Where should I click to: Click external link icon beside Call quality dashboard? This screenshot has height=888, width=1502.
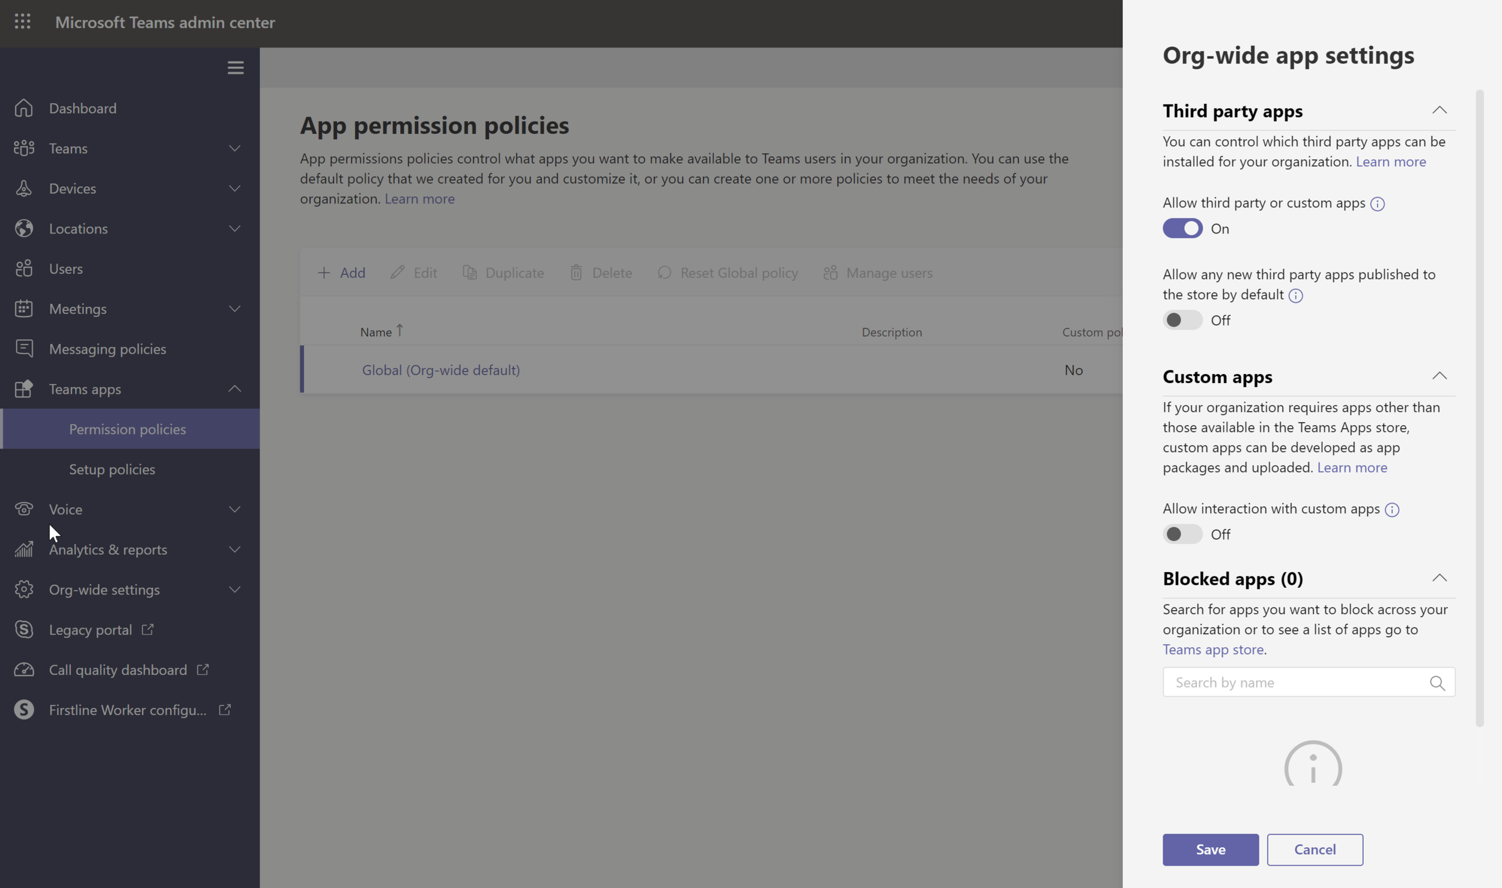pos(202,669)
